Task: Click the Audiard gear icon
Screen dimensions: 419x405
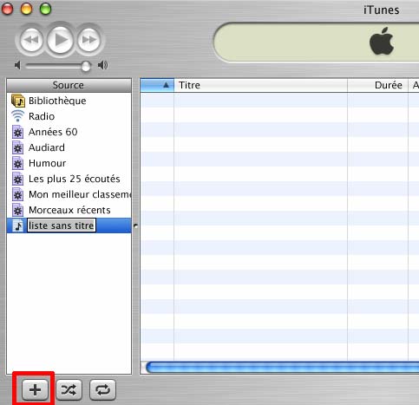Action: 17,147
